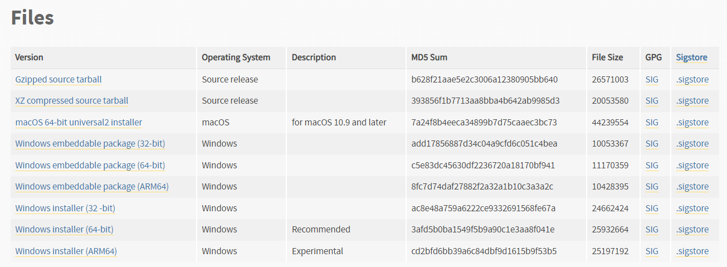Download Windows installer (32 -bit)

click(65, 208)
